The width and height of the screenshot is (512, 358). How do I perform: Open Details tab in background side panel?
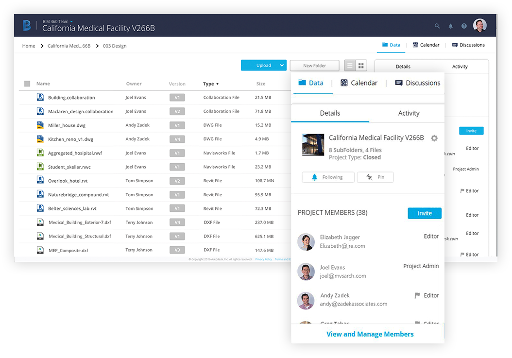pyautogui.click(x=403, y=67)
